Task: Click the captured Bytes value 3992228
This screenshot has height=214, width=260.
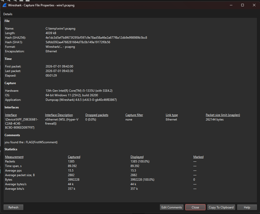Action: coord(74,180)
